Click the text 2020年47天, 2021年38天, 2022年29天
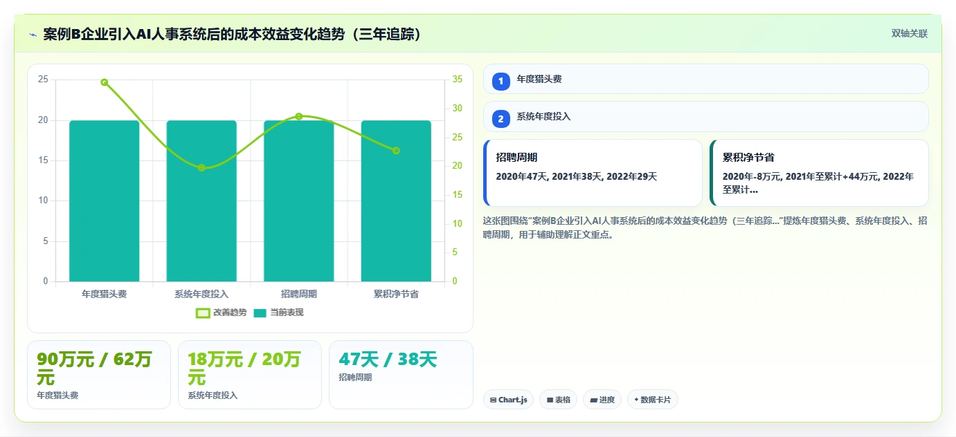 pyautogui.click(x=577, y=176)
